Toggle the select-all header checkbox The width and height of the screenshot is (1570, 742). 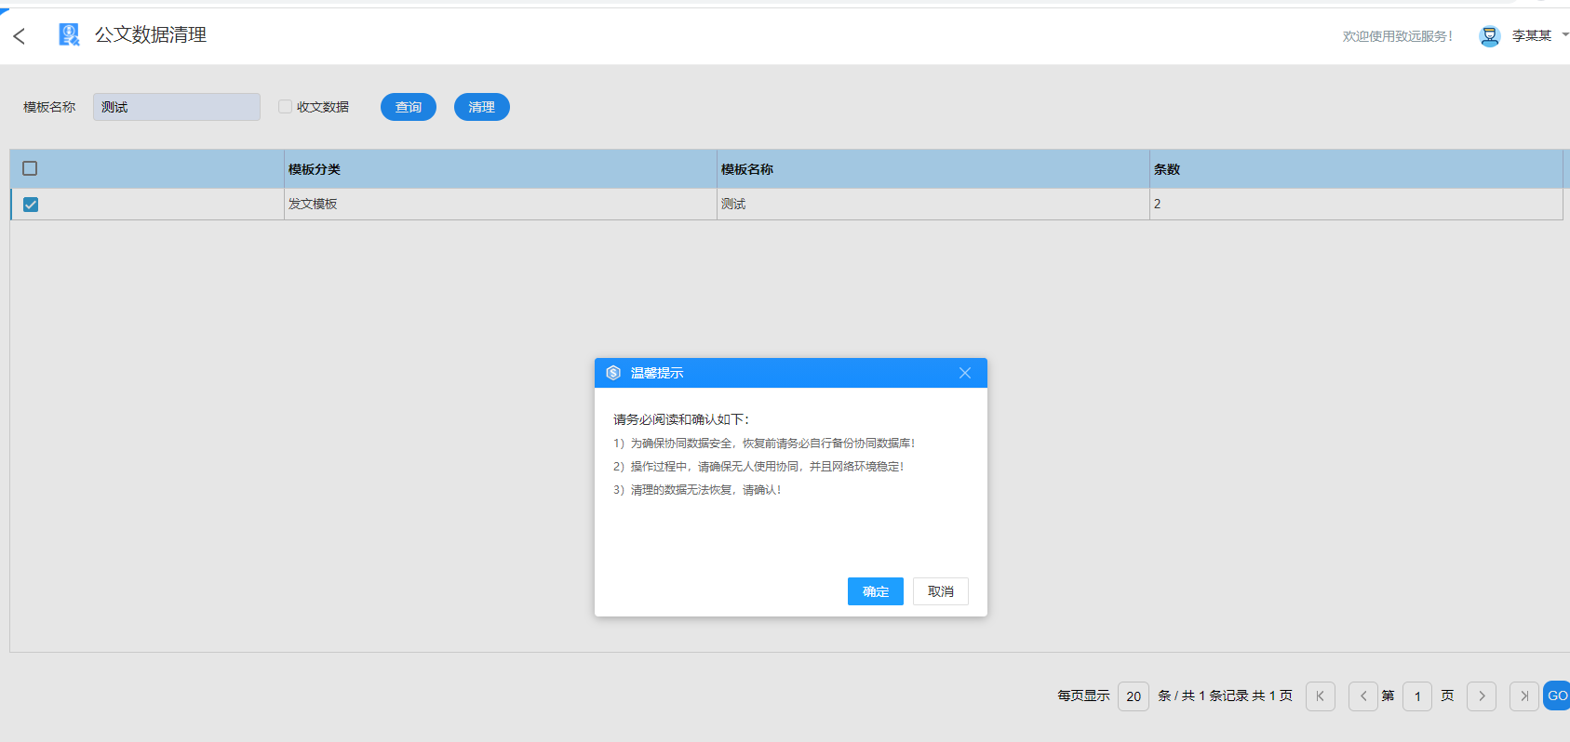[30, 168]
